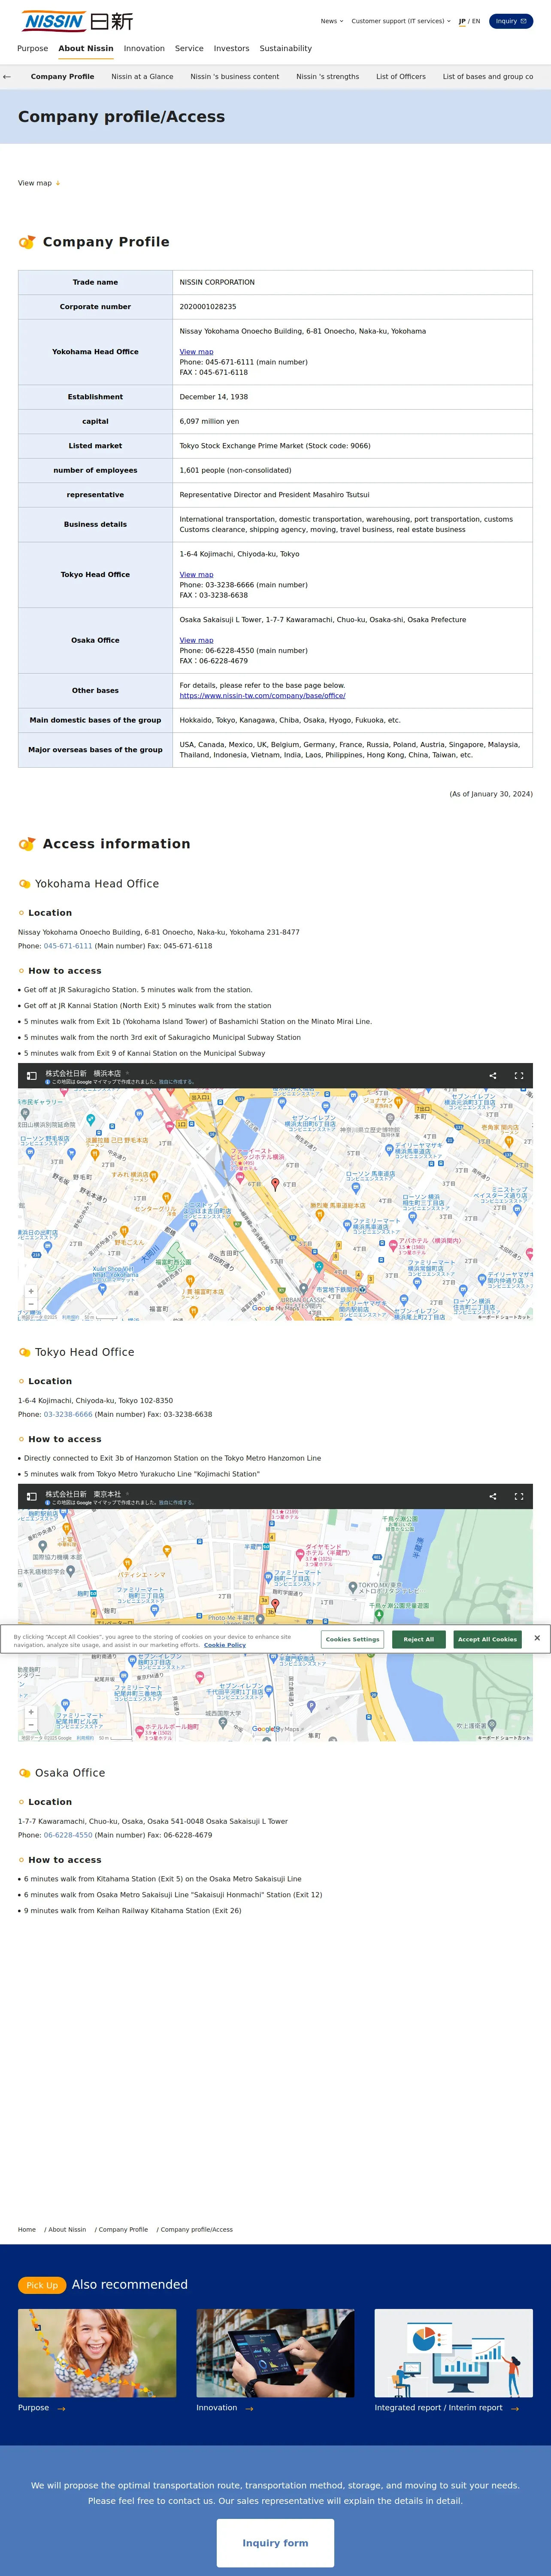Image resolution: width=551 pixels, height=2576 pixels.
Task: Select Nissin's business content sub-tab
Action: click(235, 76)
